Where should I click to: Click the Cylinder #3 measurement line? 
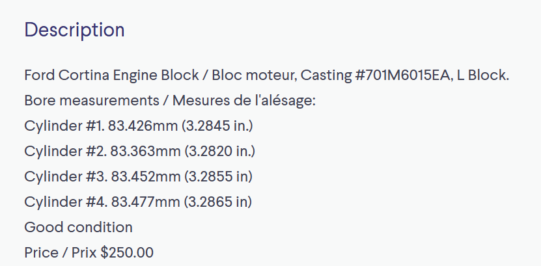(x=139, y=176)
